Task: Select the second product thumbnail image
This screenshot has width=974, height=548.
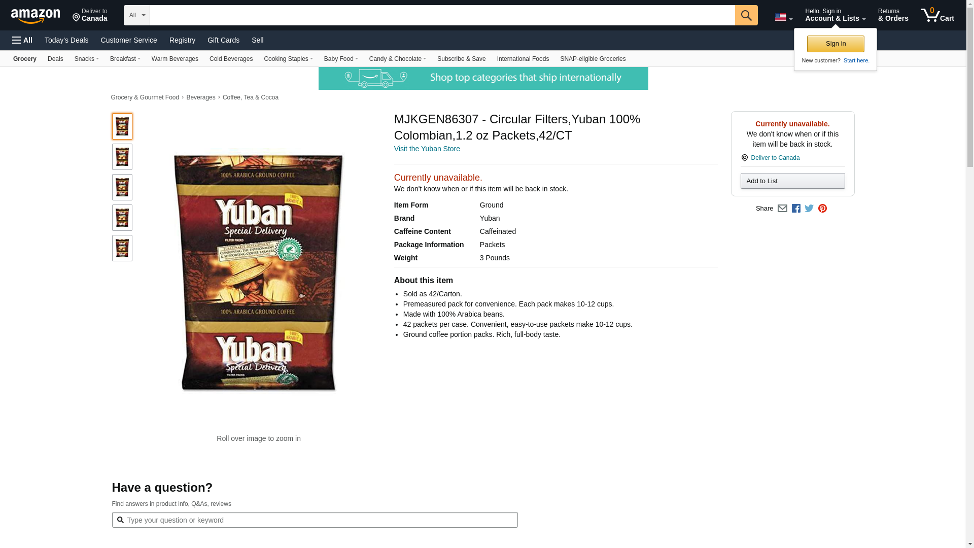Action: (x=122, y=157)
